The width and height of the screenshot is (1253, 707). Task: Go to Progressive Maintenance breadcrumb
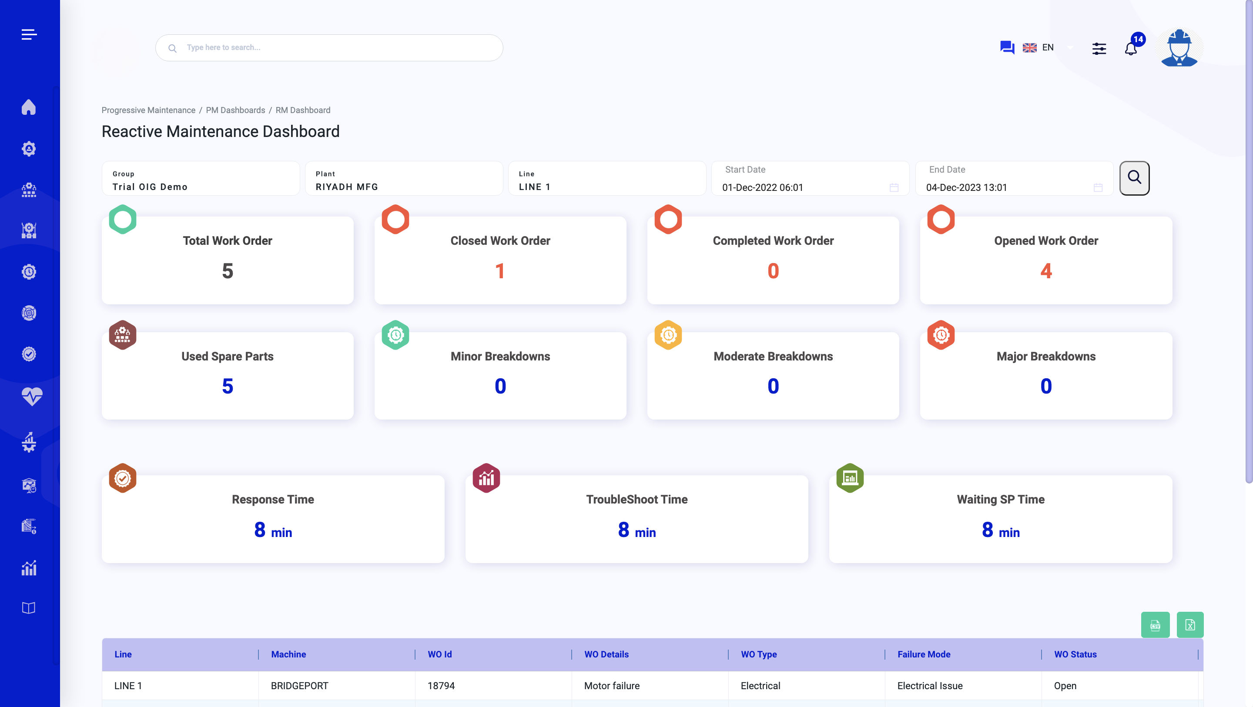(148, 110)
